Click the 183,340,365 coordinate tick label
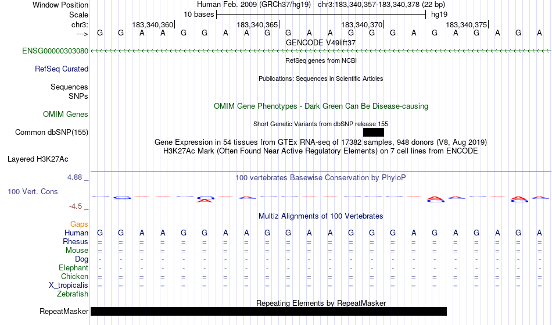This screenshot has height=325, width=552. click(257, 24)
